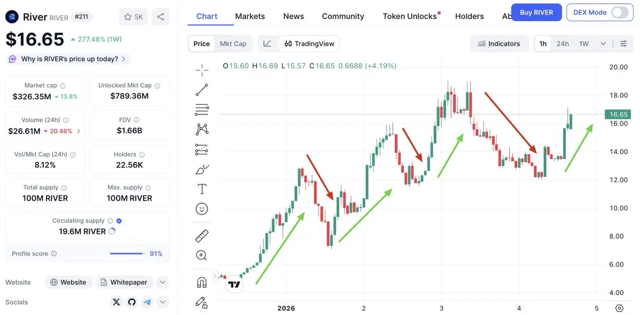Viewport: 640px width, 315px height.
Task: Open the Chart tab
Action: tap(207, 16)
